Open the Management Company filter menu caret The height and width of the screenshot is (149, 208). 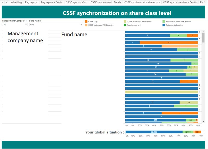(x=26, y=21)
